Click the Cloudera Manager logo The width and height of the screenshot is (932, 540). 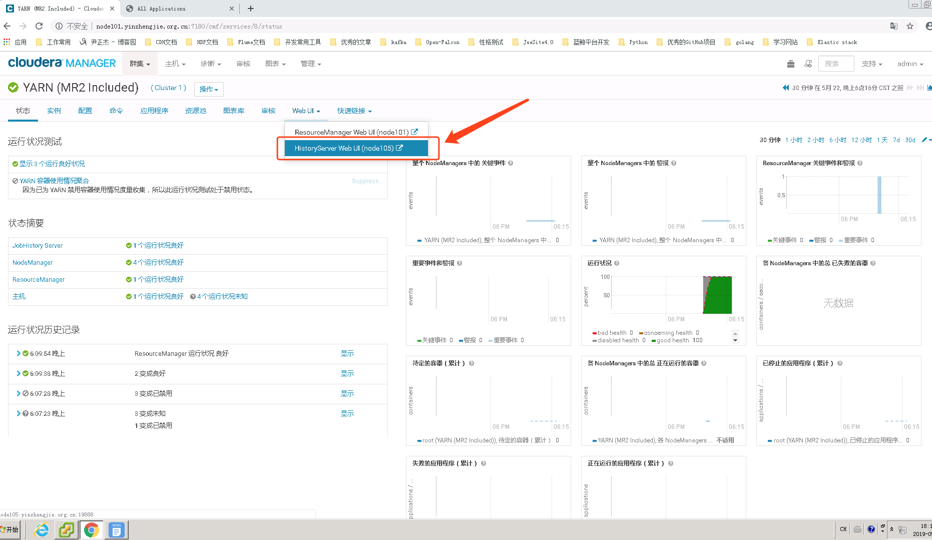62,63
